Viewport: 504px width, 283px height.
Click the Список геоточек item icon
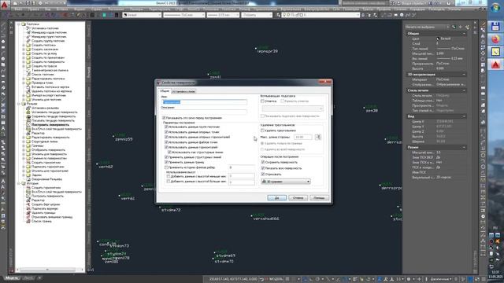click(x=28, y=74)
